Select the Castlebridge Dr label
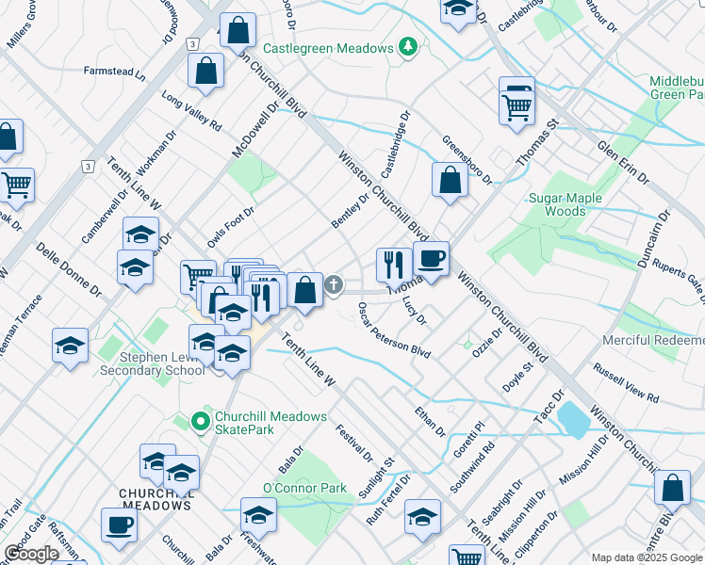 (396, 144)
